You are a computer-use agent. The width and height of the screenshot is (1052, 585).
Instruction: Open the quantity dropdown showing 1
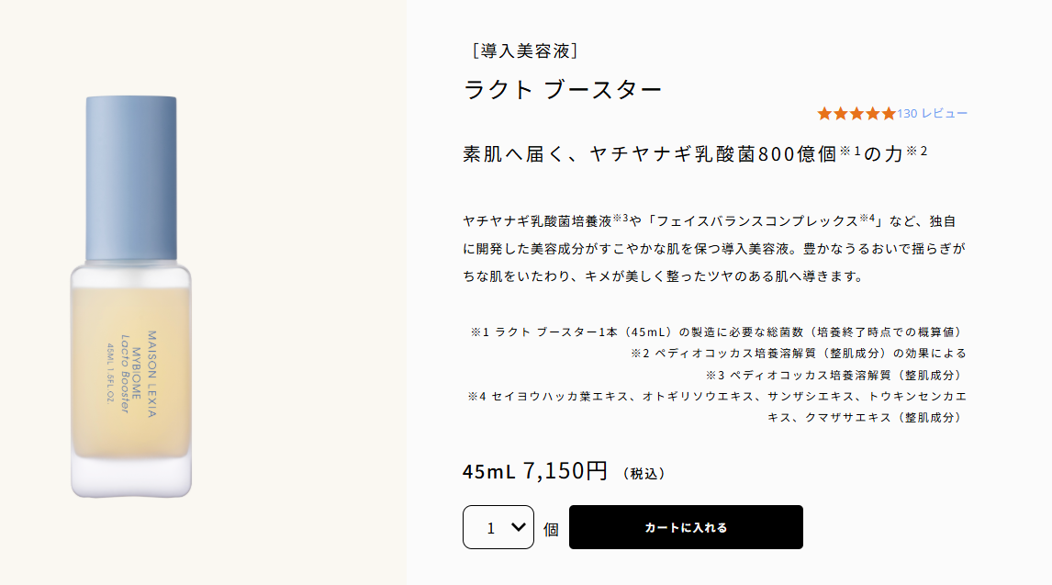click(x=498, y=527)
